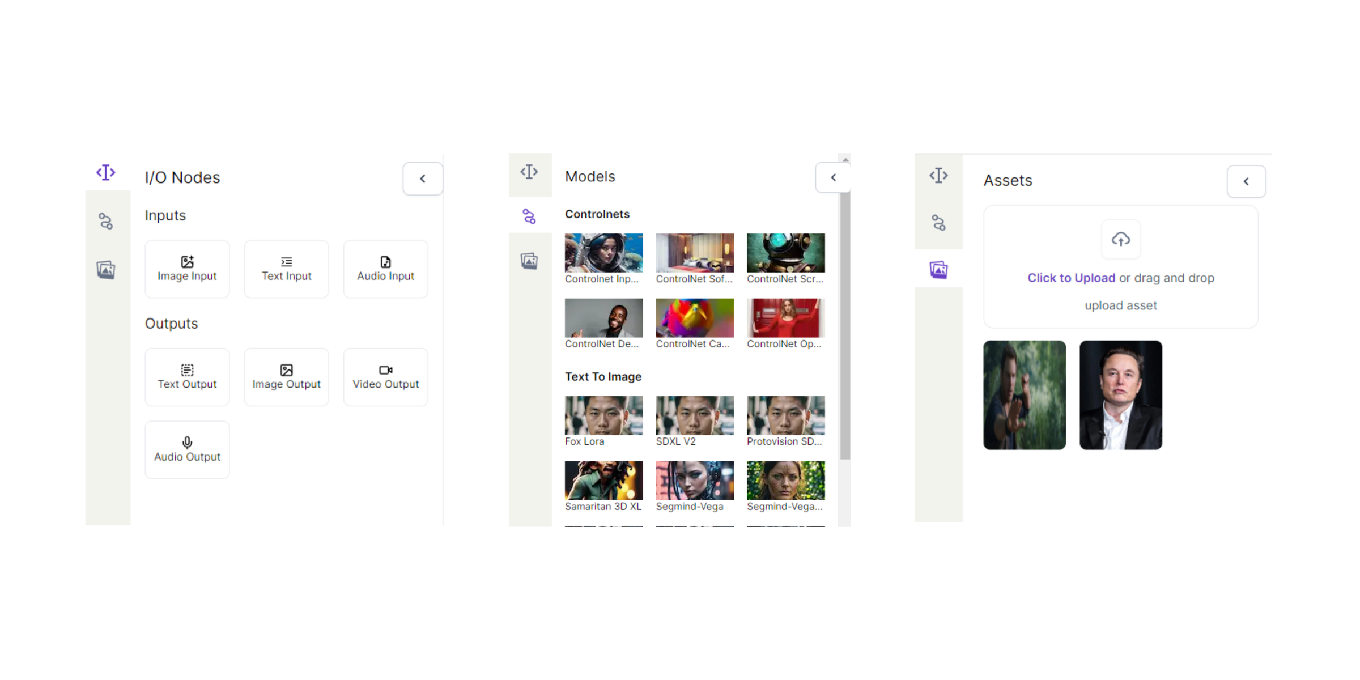Select the Audio Input node
The height and width of the screenshot is (680, 1360).
385,269
